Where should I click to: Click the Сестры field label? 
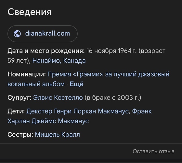coord(20,135)
